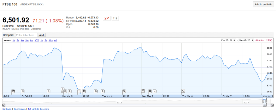This screenshot has height=110, width=276.
Task: Click the Mar 07, 2014 end date field
Action: [x=246, y=40]
